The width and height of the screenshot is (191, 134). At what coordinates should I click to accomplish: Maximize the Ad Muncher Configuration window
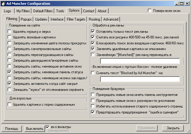pyautogui.click(x=182, y=4)
